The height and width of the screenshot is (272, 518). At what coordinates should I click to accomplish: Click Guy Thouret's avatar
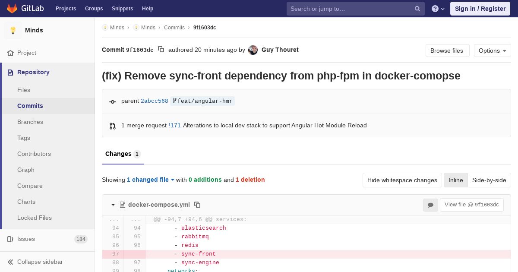pyautogui.click(x=253, y=50)
